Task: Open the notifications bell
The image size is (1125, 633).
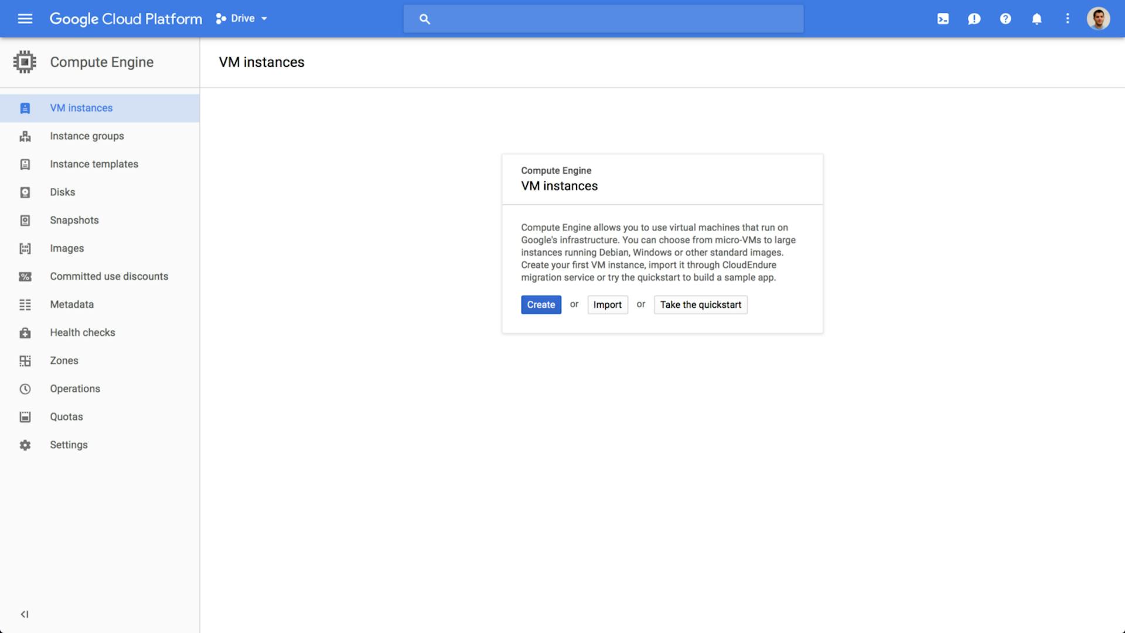Action: click(x=1037, y=18)
